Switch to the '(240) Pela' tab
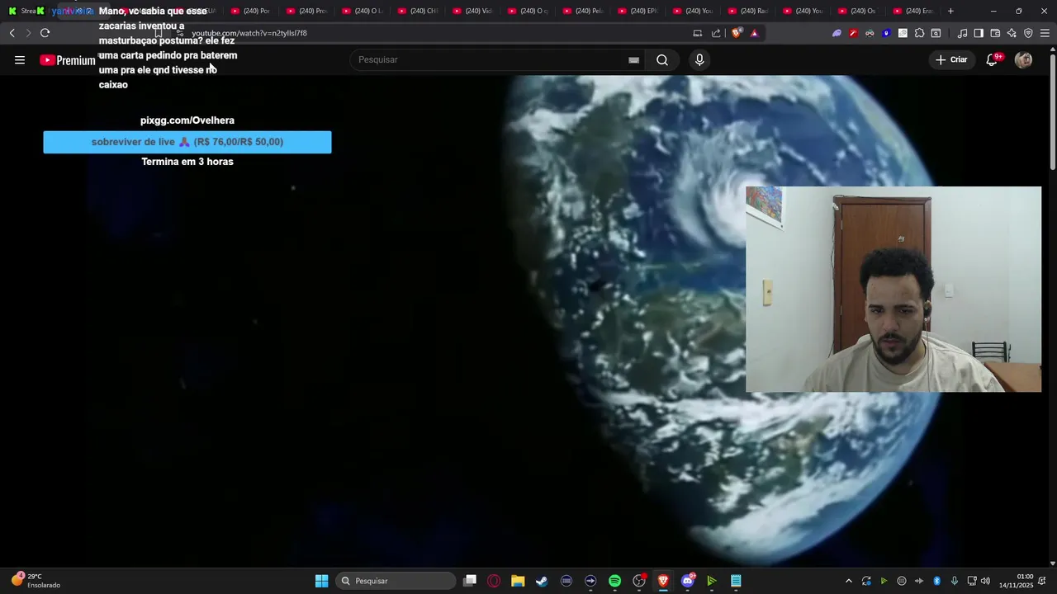Image resolution: width=1057 pixels, height=594 pixels. tap(583, 11)
